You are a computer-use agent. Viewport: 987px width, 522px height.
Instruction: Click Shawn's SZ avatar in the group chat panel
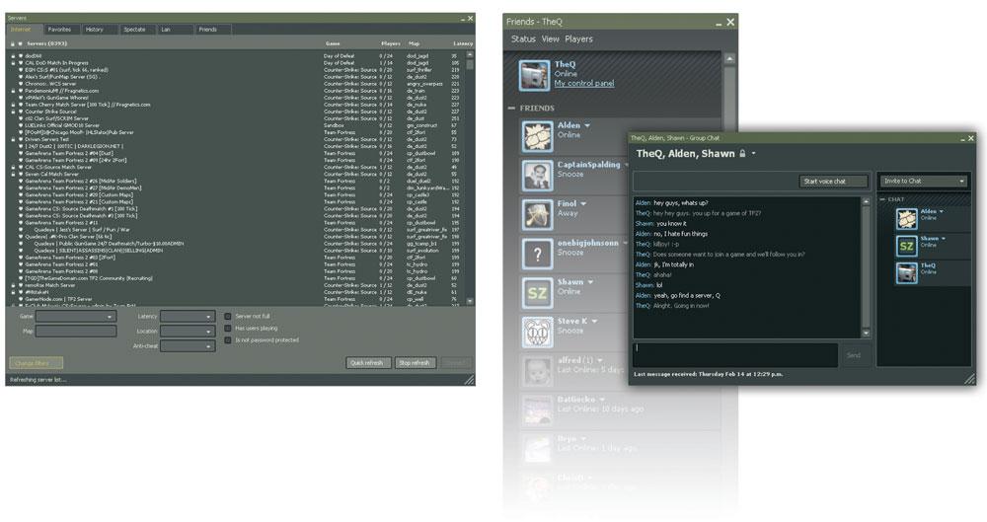coord(906,246)
